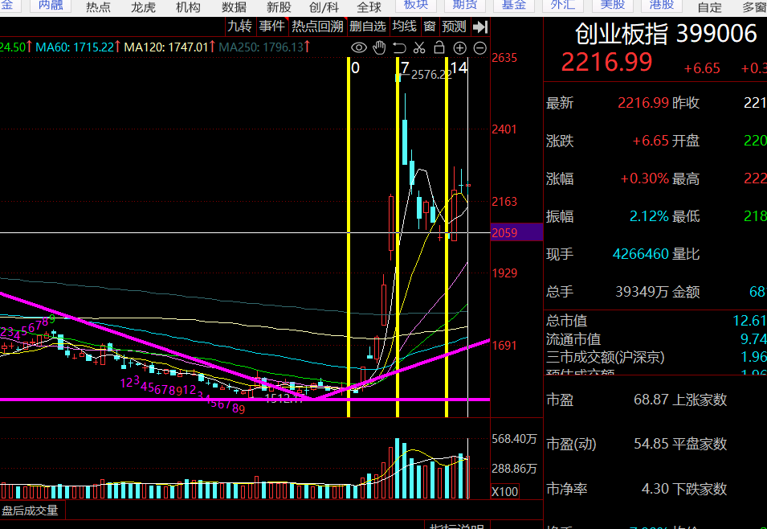Select the hand pan tool

click(380, 47)
